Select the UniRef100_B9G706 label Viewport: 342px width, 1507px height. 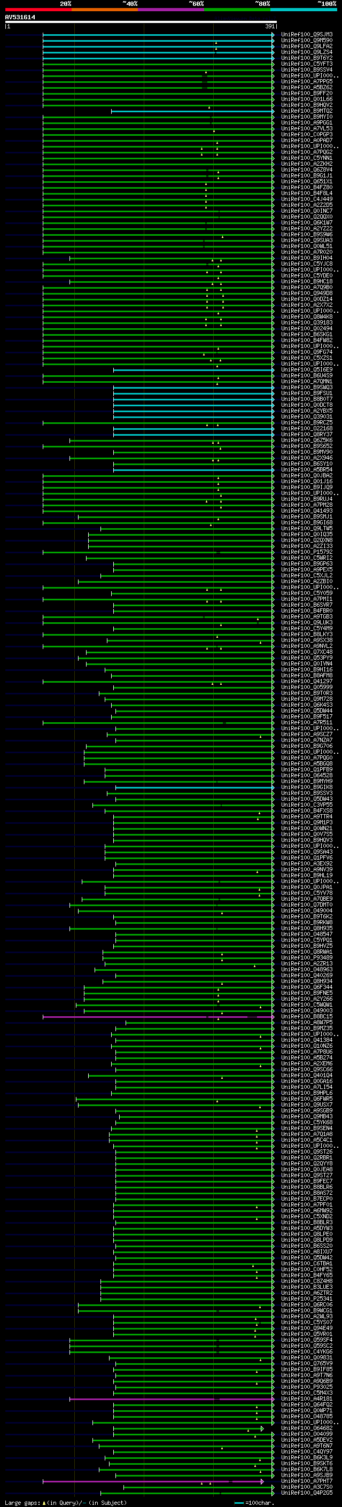tap(307, 746)
